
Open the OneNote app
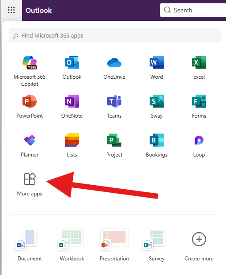72,107
